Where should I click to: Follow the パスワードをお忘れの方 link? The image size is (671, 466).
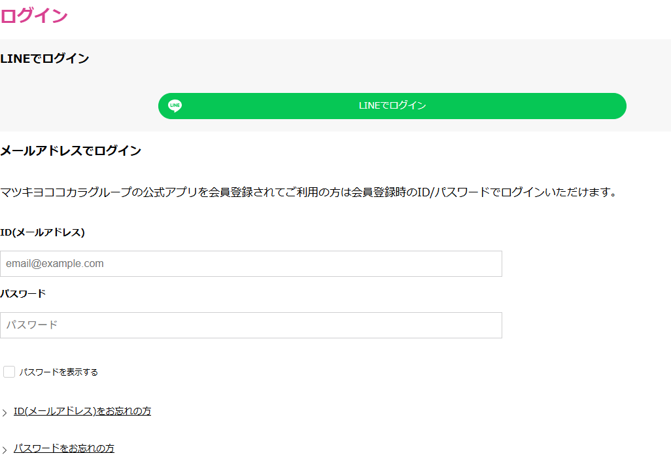[x=64, y=448]
